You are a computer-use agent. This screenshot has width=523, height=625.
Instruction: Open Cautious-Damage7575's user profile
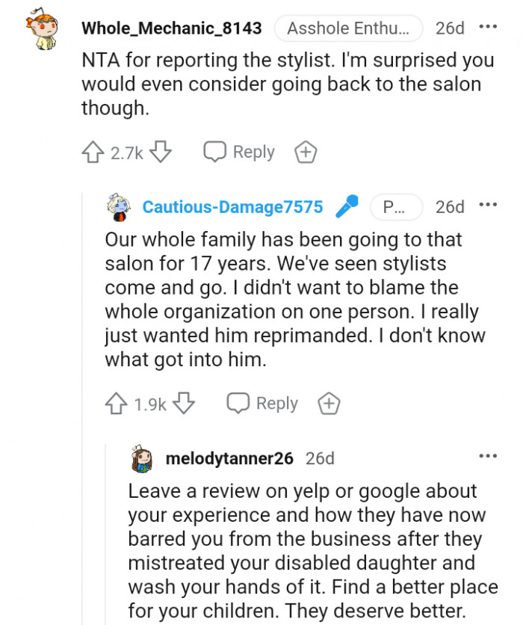click(x=232, y=207)
